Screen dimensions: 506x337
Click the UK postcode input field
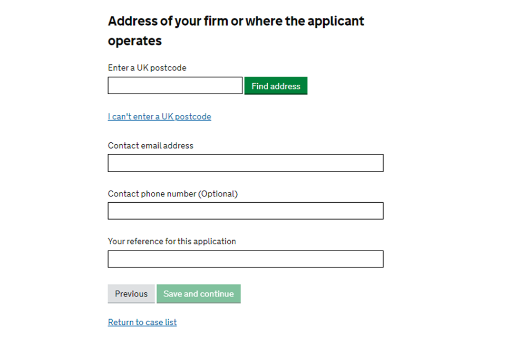(175, 86)
